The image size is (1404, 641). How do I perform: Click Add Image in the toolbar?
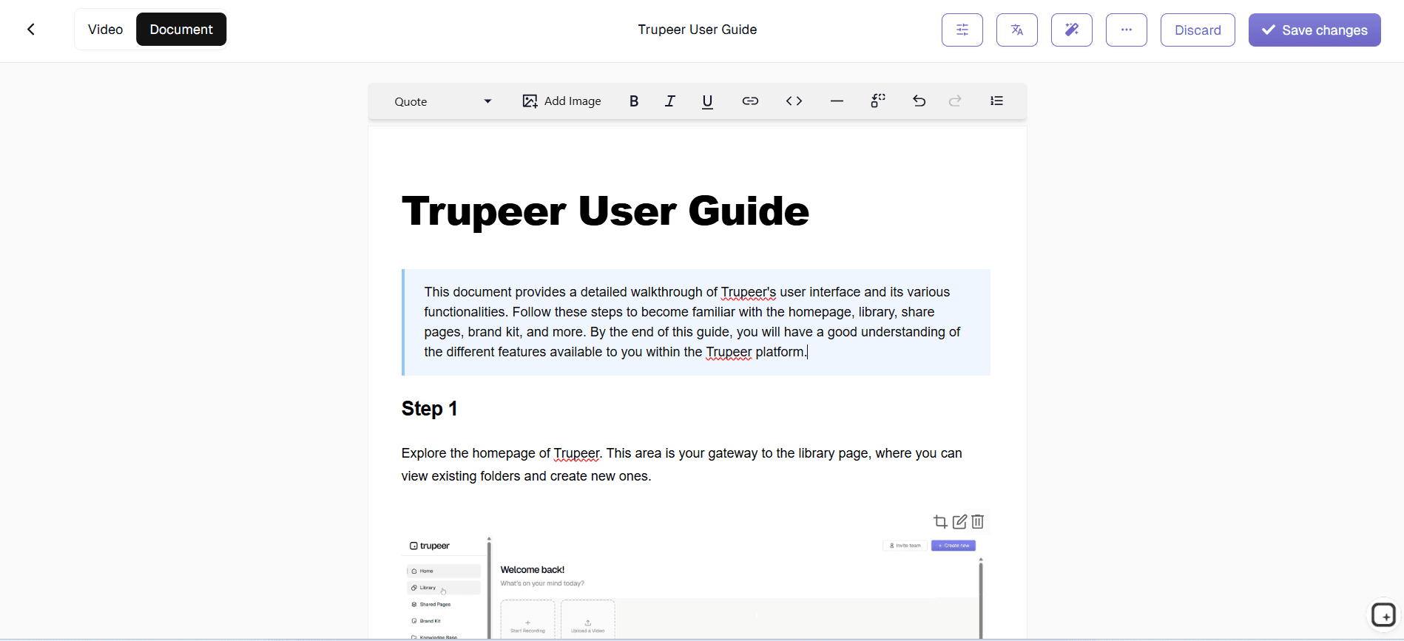coord(561,101)
